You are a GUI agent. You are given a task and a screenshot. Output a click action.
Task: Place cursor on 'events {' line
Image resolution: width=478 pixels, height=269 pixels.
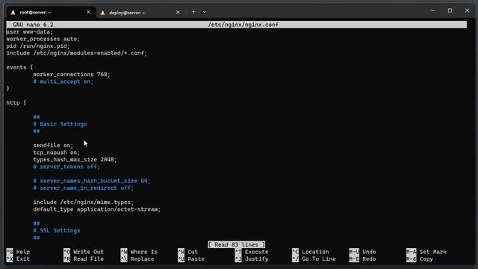point(19,67)
